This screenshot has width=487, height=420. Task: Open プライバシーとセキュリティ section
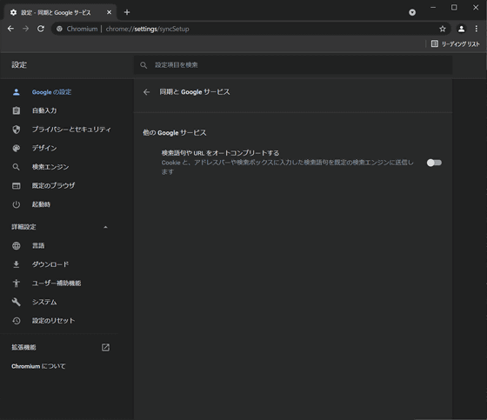(x=71, y=130)
